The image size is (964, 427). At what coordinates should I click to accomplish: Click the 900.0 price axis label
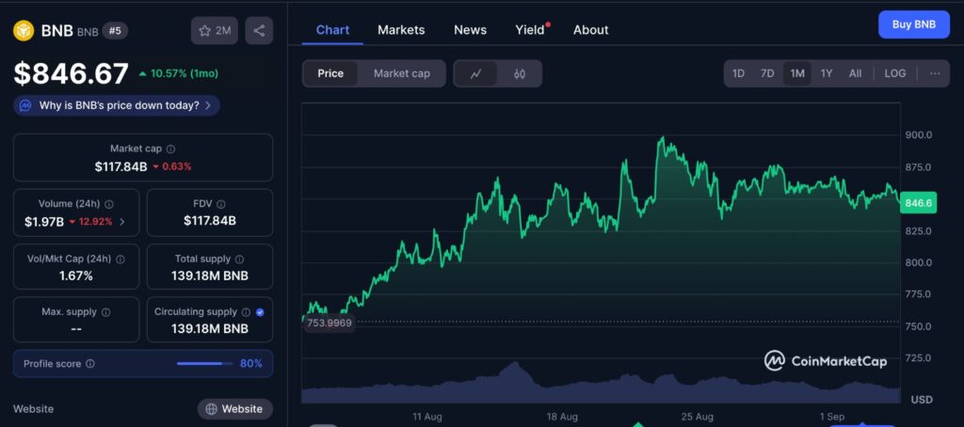(919, 135)
